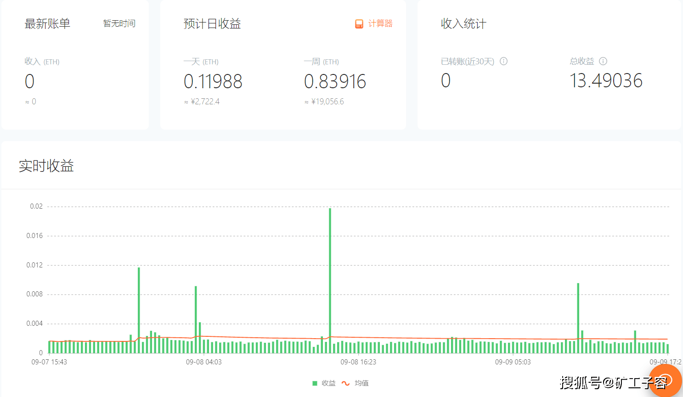683x397 pixels.
Task: Click the 0.016 y-axis label
Action: pos(34,236)
